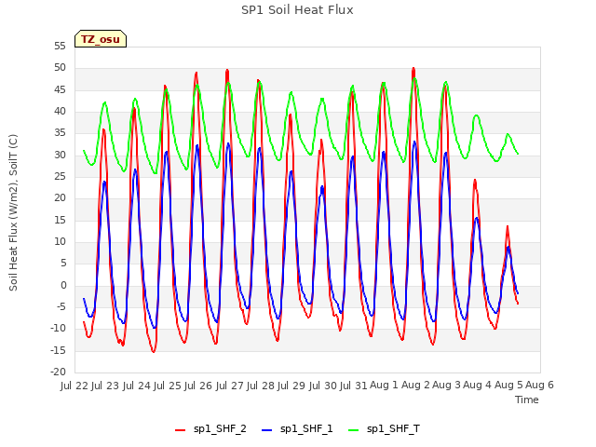
Task: Click the green sp1_SHF_T legend swatch
Action: (x=354, y=430)
